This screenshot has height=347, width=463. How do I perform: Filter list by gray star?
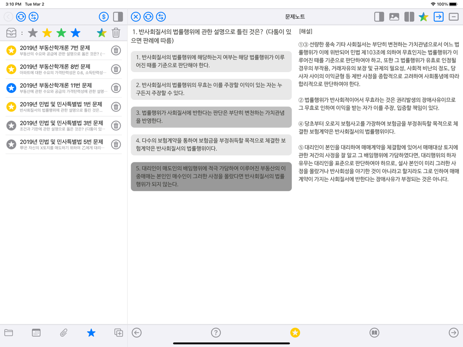[33, 33]
